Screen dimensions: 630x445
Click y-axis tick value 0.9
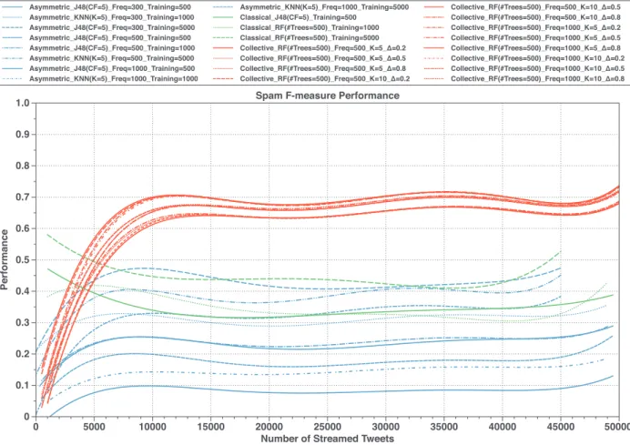click(23, 134)
